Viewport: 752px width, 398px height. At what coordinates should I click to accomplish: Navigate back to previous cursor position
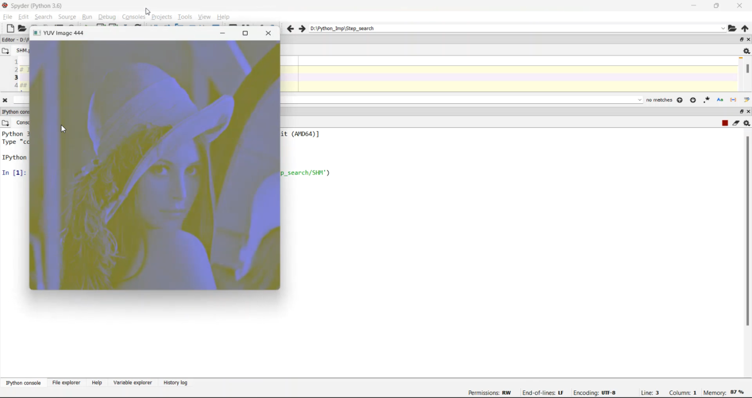pos(290,29)
